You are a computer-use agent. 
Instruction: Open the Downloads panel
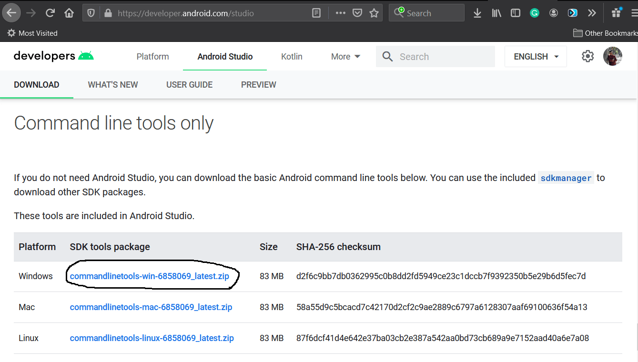[x=477, y=13]
